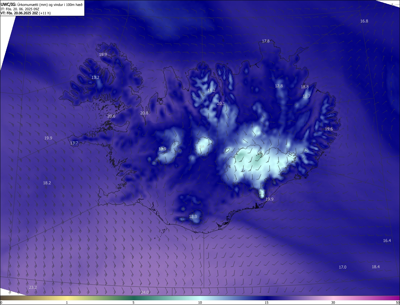400x305 pixels.
Task: Click the 20.8 value on the map
Action: [x=144, y=113]
